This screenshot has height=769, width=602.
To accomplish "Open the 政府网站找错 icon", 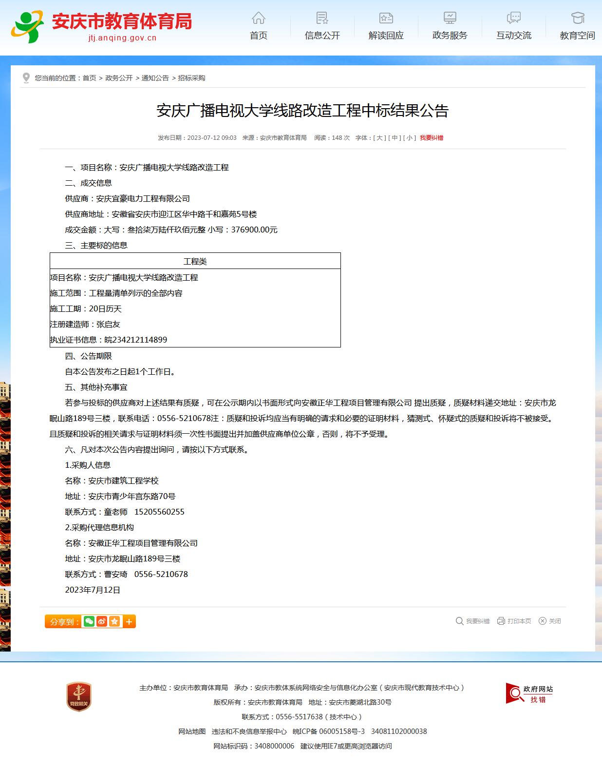I will [529, 693].
